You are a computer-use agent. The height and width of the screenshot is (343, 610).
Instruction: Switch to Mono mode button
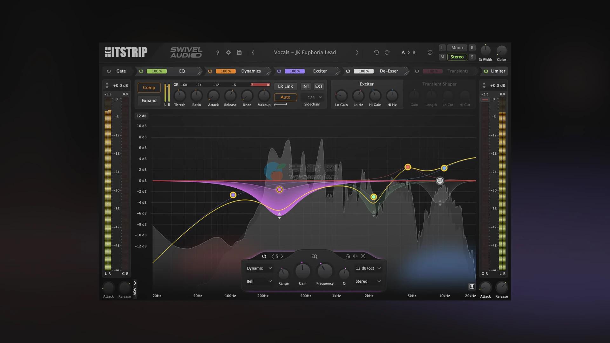pos(457,48)
